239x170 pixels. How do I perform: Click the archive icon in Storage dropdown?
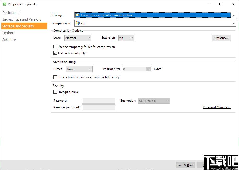tap(78, 15)
